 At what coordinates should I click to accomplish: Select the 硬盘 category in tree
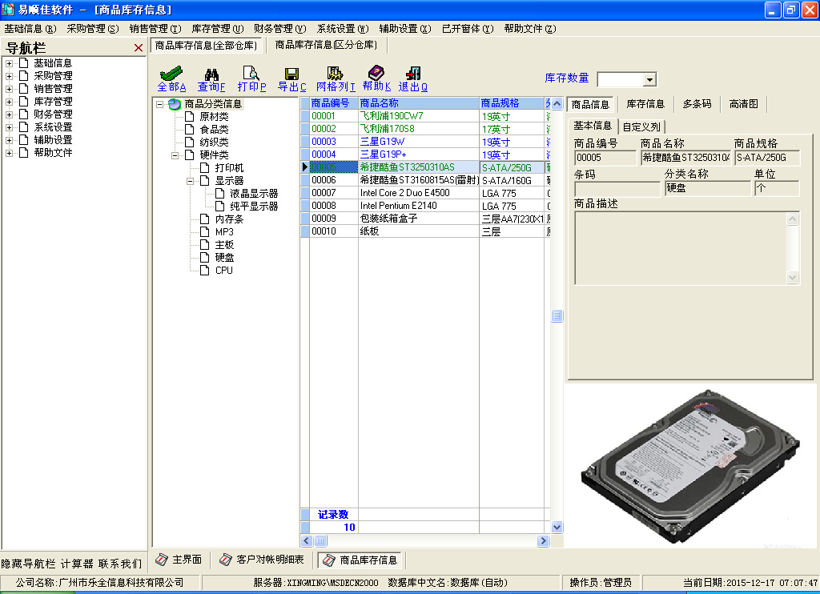point(224,258)
